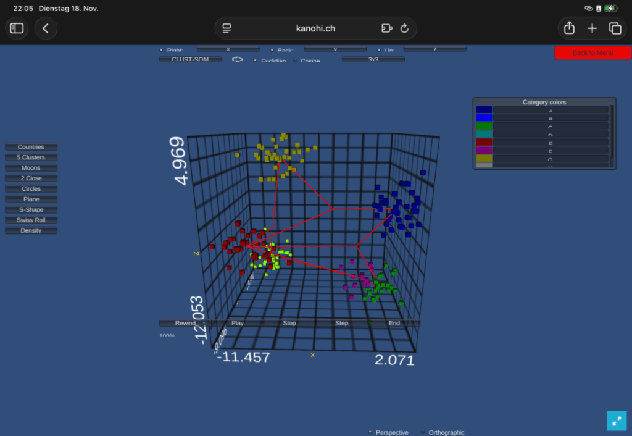Reload the kanohi.ch page
632x436 pixels.
click(405, 28)
